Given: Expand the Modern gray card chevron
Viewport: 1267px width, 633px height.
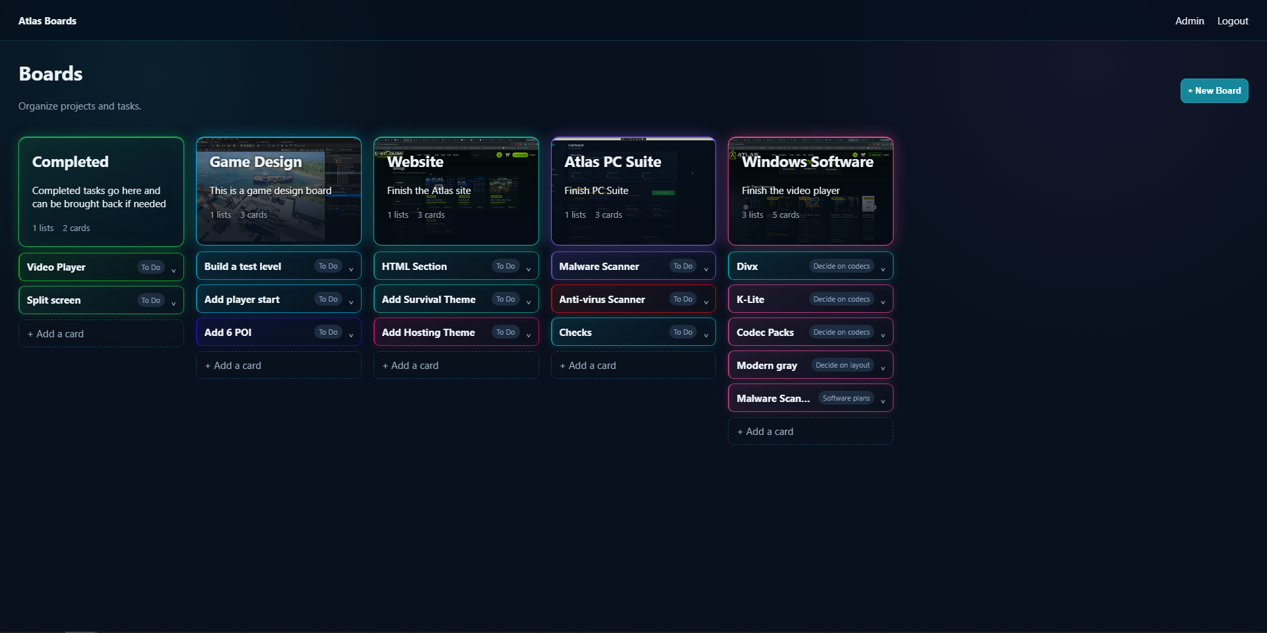Looking at the screenshot, I should 883,368.
